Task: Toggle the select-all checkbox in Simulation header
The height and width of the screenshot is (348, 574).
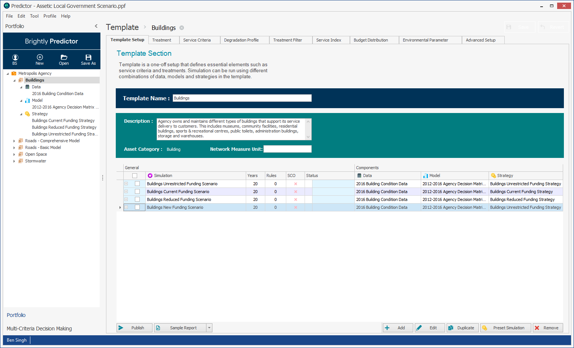Action: tap(135, 175)
